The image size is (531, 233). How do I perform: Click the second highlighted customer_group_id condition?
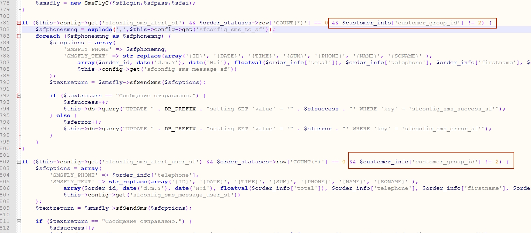click(x=431, y=162)
